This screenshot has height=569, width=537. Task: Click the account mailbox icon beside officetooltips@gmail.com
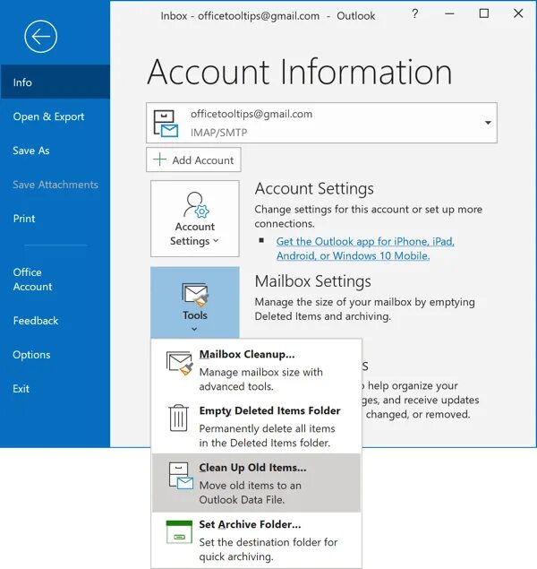(166, 124)
